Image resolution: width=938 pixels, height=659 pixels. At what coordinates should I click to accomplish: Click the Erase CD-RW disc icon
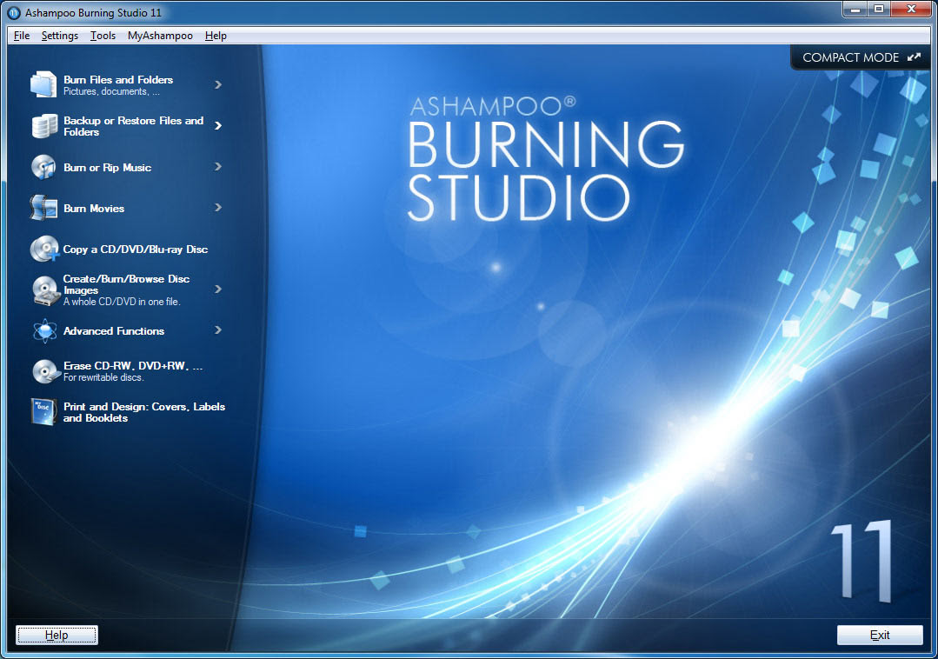(46, 370)
